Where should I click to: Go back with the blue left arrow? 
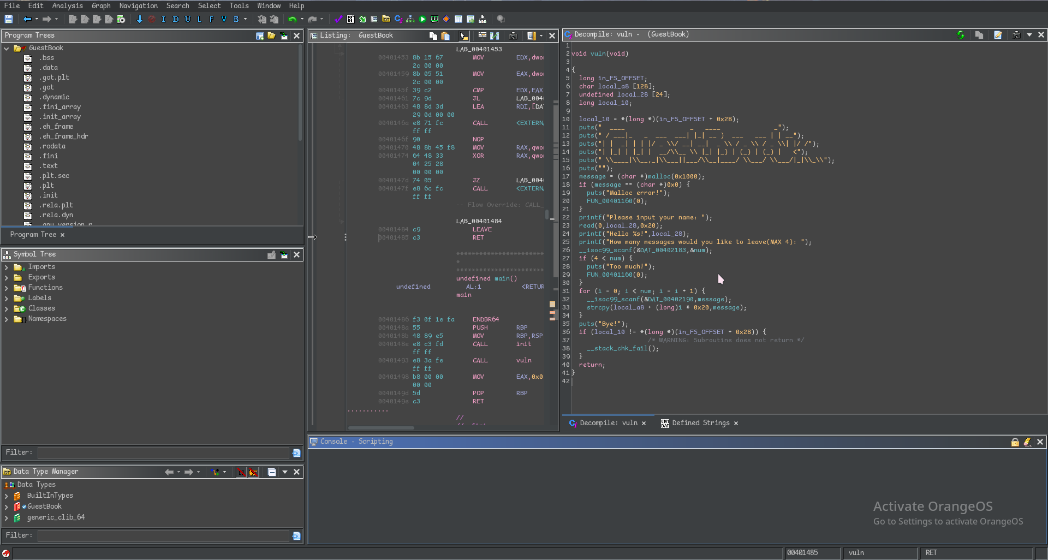point(27,19)
